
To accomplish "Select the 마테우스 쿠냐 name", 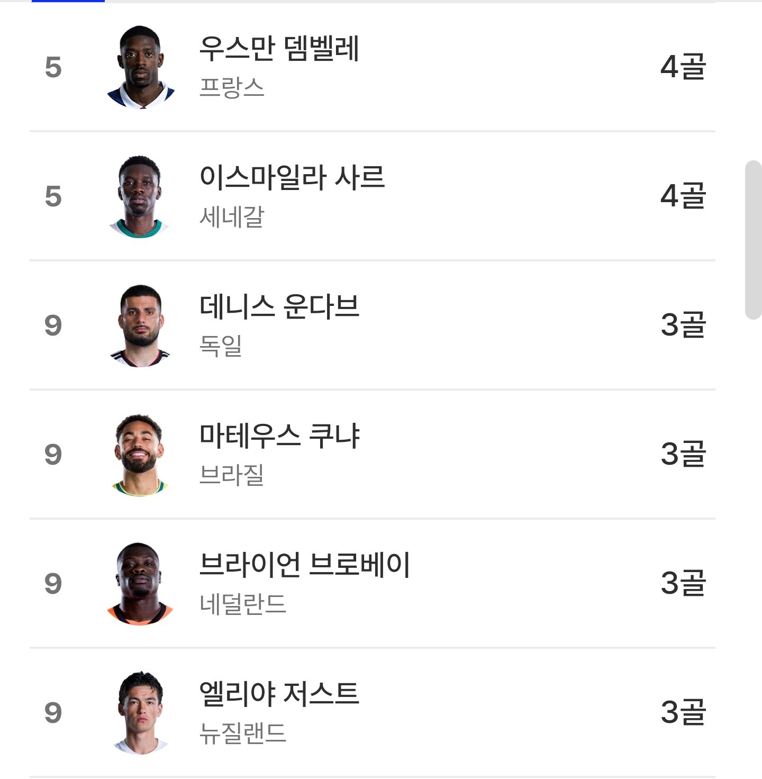I will point(279,436).
